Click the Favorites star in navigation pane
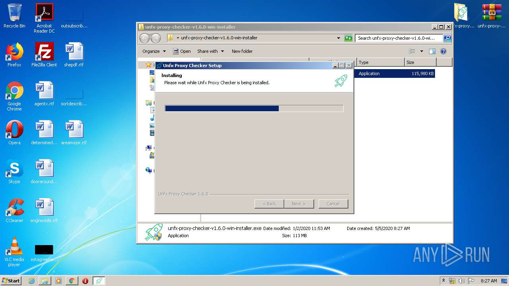This screenshot has width=509, height=286. [x=149, y=65]
